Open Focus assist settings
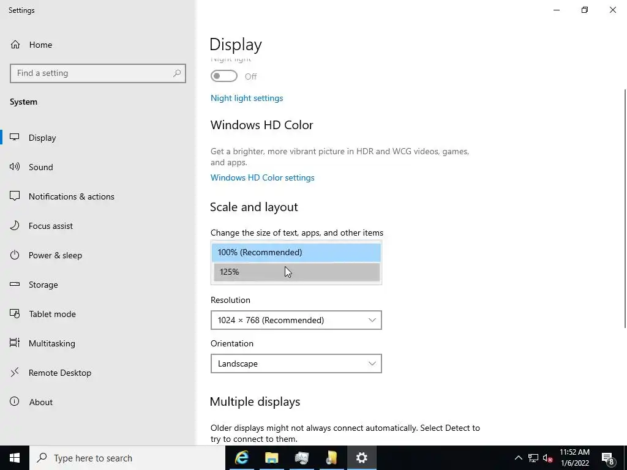 (x=98, y=226)
